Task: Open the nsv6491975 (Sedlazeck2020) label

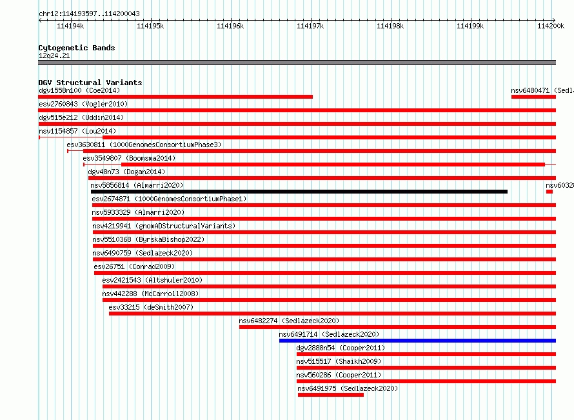Action: coord(348,388)
